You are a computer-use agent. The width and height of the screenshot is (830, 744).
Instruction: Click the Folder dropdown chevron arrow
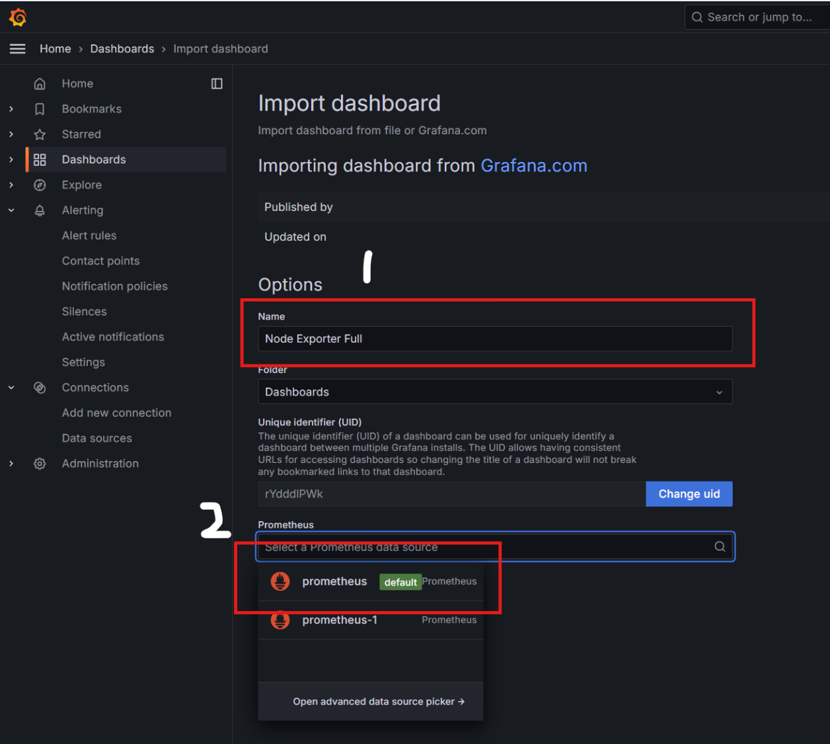tap(719, 392)
